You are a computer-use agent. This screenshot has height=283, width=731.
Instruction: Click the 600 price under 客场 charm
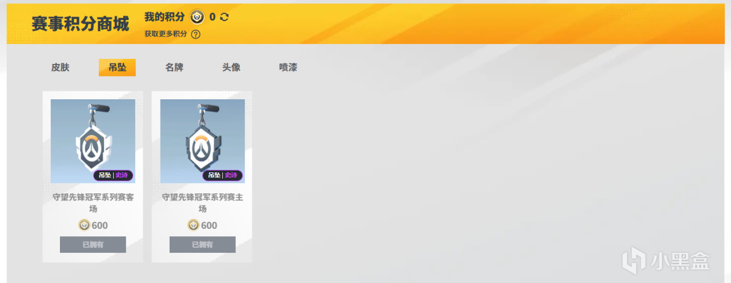click(x=100, y=225)
